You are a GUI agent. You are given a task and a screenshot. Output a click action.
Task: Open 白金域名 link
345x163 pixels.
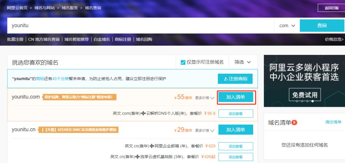102,39
